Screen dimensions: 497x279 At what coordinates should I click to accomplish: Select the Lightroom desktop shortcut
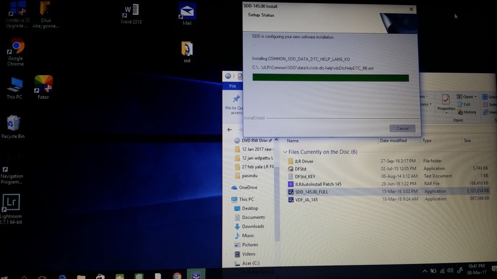point(11,209)
